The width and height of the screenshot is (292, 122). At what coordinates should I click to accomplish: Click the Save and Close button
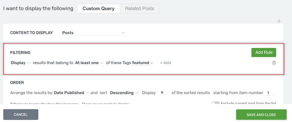tap(261, 115)
